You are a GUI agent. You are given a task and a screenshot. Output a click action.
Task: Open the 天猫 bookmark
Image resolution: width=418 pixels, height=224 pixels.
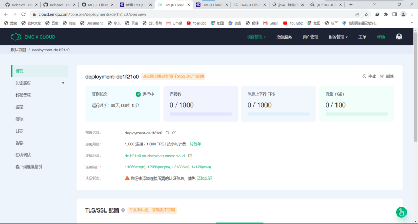132,23
